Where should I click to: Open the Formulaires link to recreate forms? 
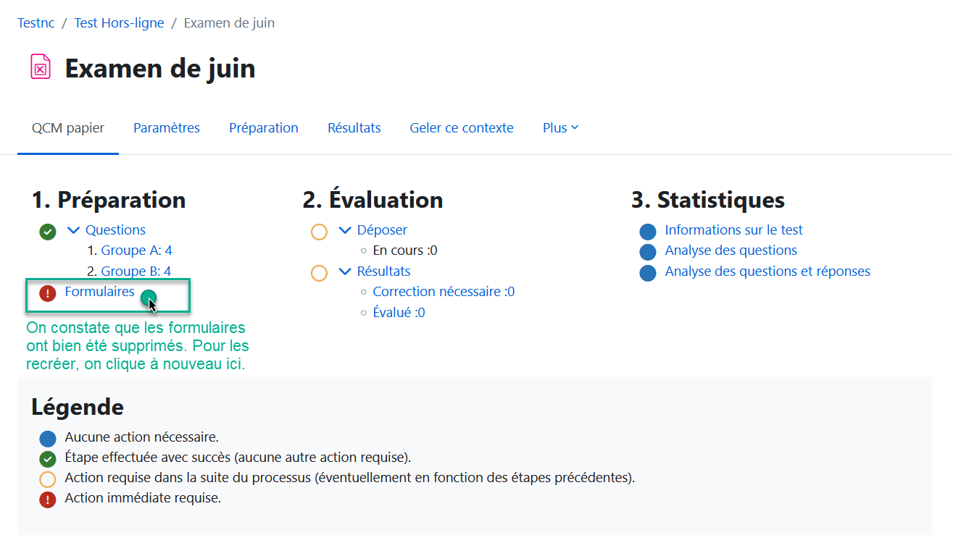(99, 292)
